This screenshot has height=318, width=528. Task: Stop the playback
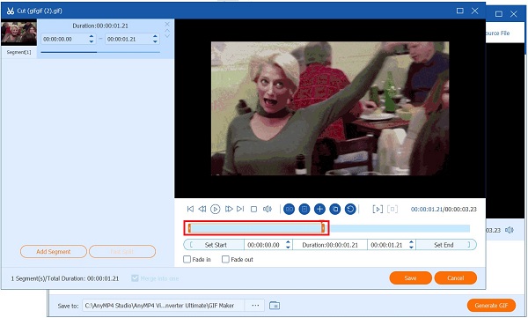[254, 210]
